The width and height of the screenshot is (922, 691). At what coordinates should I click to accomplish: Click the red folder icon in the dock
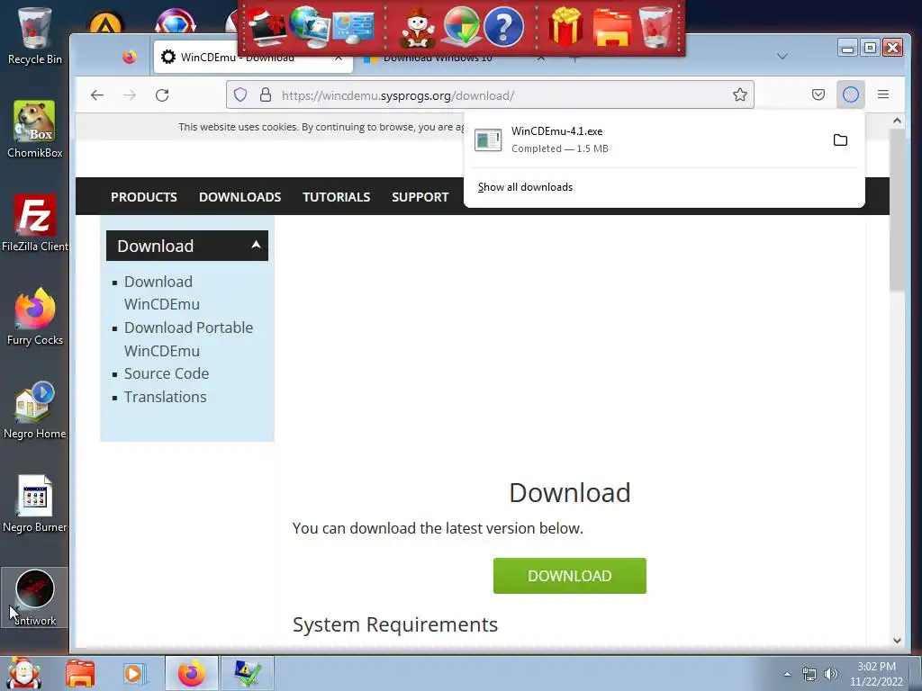click(x=611, y=28)
